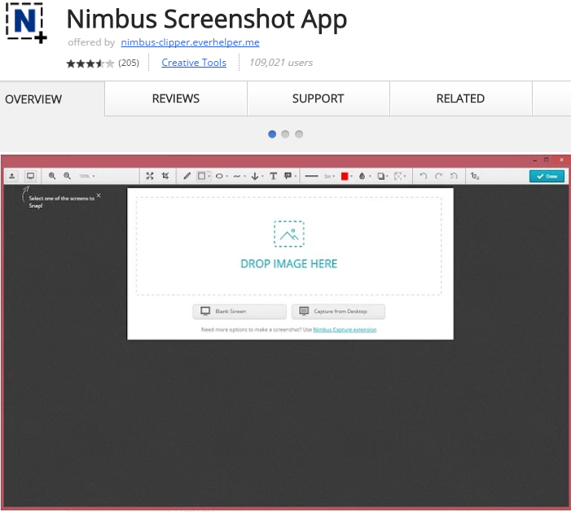Click the Capture from Desktop button
Screen dimensions: 571x512
[337, 311]
